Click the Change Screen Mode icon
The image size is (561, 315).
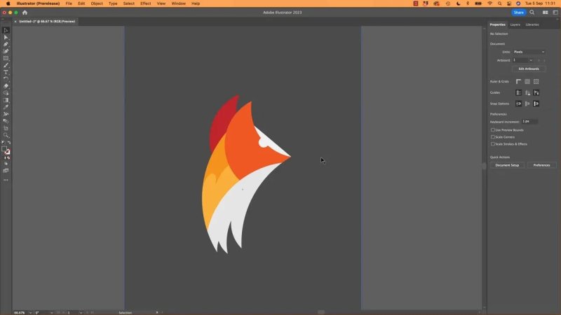[6, 171]
